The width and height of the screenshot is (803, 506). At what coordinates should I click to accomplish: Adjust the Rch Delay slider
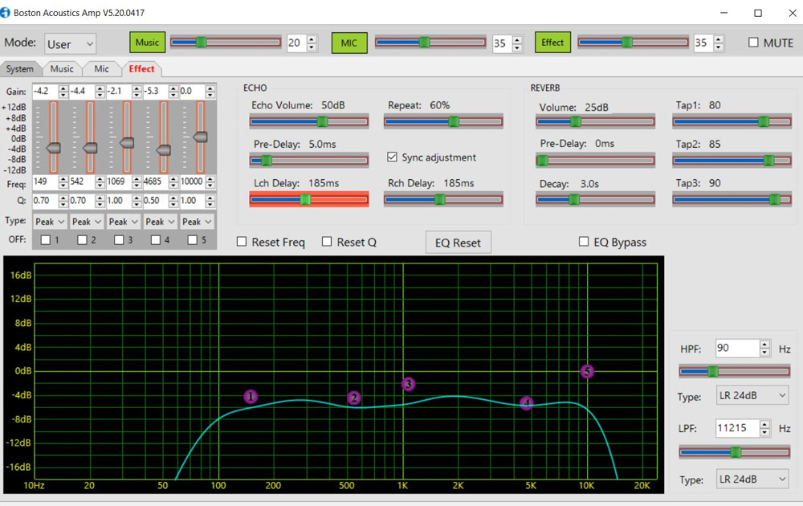pyautogui.click(x=443, y=199)
